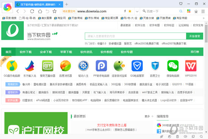The image size is (208, 139).
Task: Reload the page with the refresh icon
Action: (32, 11)
